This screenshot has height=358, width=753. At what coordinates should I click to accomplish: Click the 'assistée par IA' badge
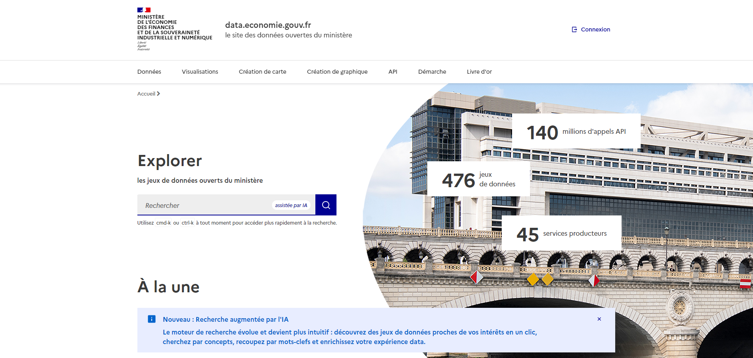(291, 205)
